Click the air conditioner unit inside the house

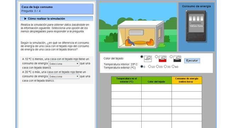click(136, 33)
